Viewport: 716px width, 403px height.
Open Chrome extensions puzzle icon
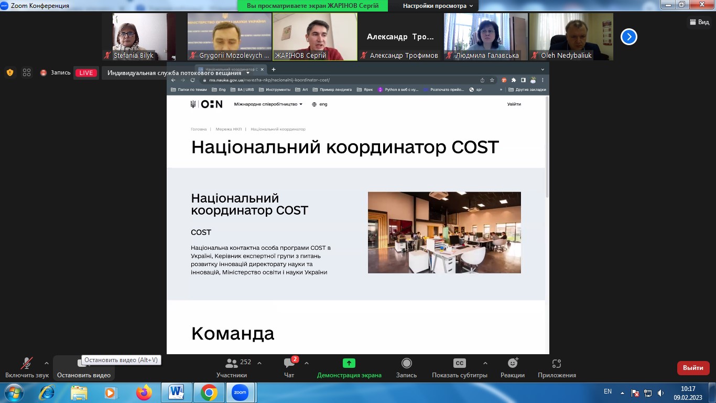pos(514,80)
